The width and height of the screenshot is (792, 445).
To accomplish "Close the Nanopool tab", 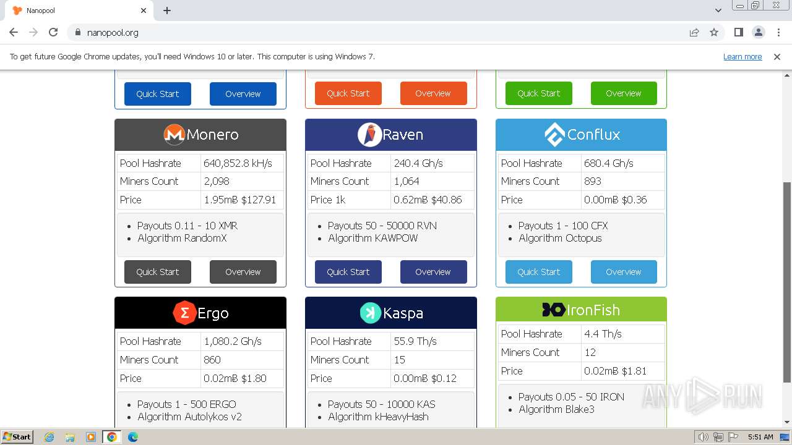I will click(x=144, y=11).
